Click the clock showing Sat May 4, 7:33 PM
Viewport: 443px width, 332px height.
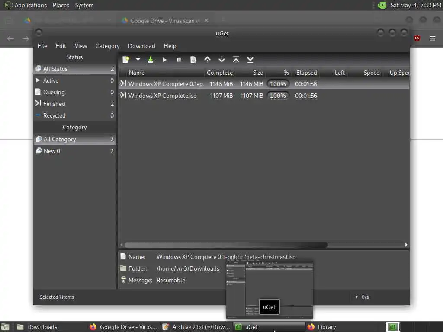coord(416,5)
